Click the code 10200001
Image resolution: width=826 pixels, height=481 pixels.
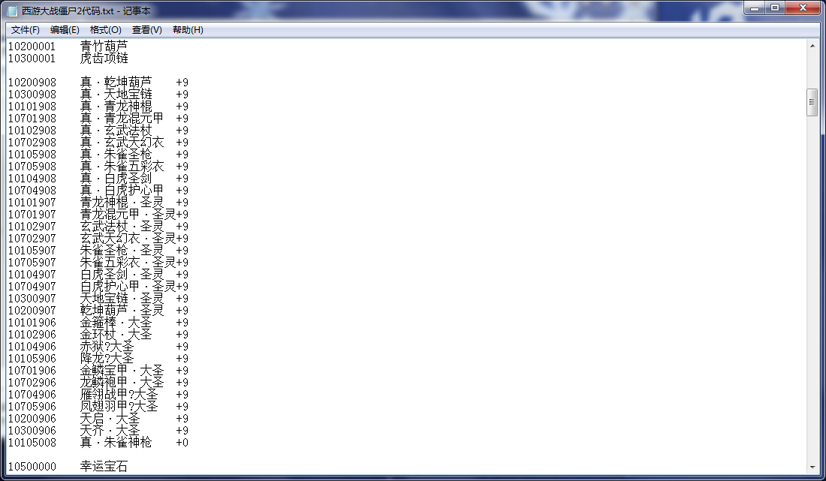click(x=32, y=47)
